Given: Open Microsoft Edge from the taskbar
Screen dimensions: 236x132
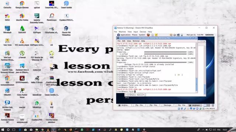Looking at the screenshot, I should [20, 129].
